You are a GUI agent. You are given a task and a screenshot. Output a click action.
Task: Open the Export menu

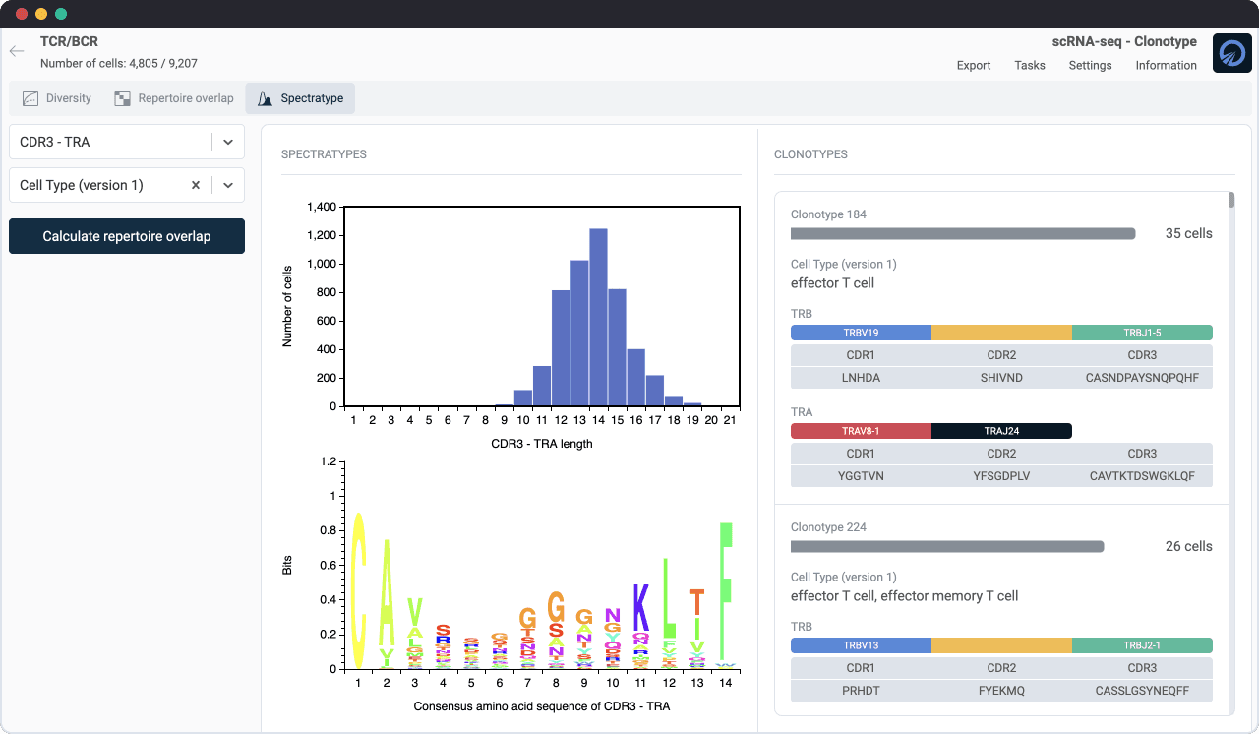[974, 65]
